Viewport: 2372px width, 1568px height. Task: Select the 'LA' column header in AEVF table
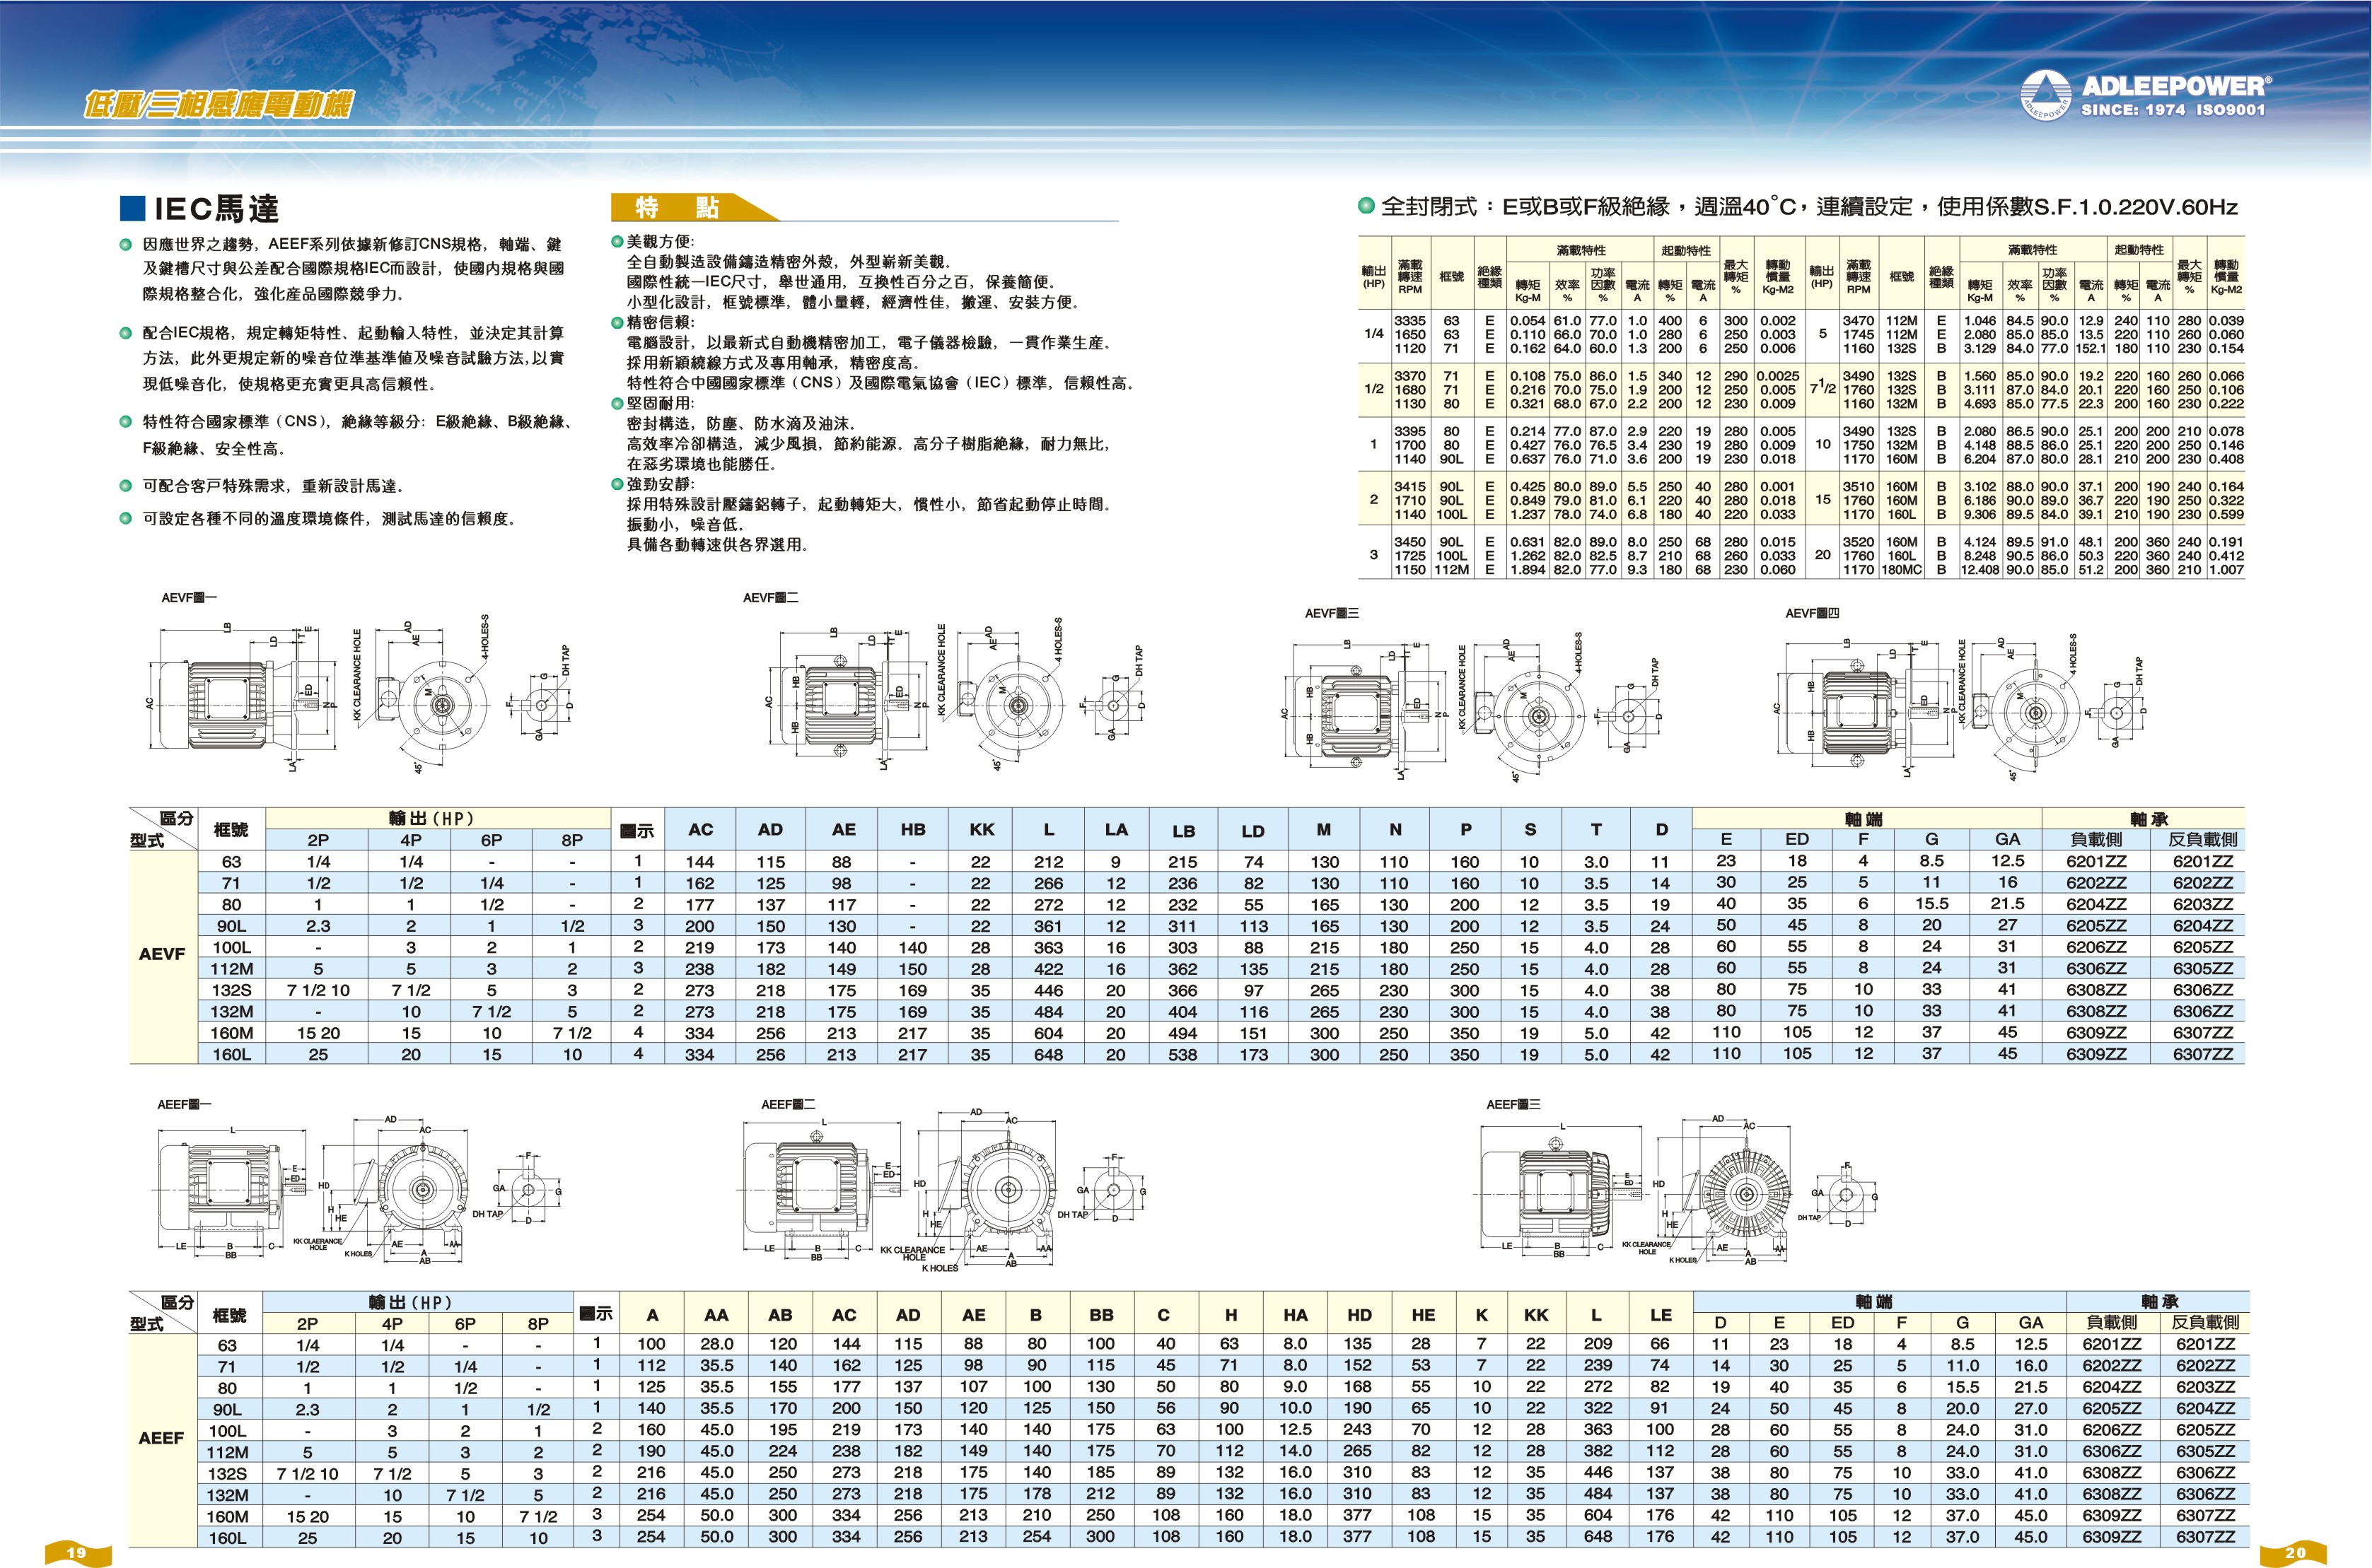(1117, 829)
